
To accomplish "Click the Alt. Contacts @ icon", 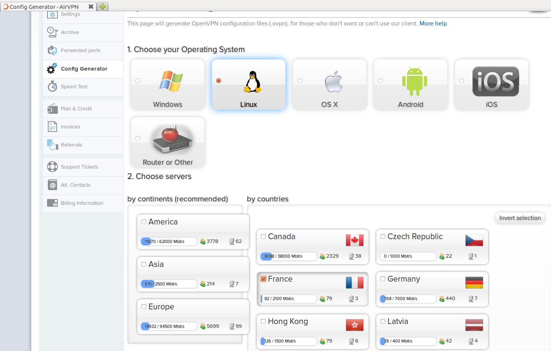I will (x=52, y=185).
